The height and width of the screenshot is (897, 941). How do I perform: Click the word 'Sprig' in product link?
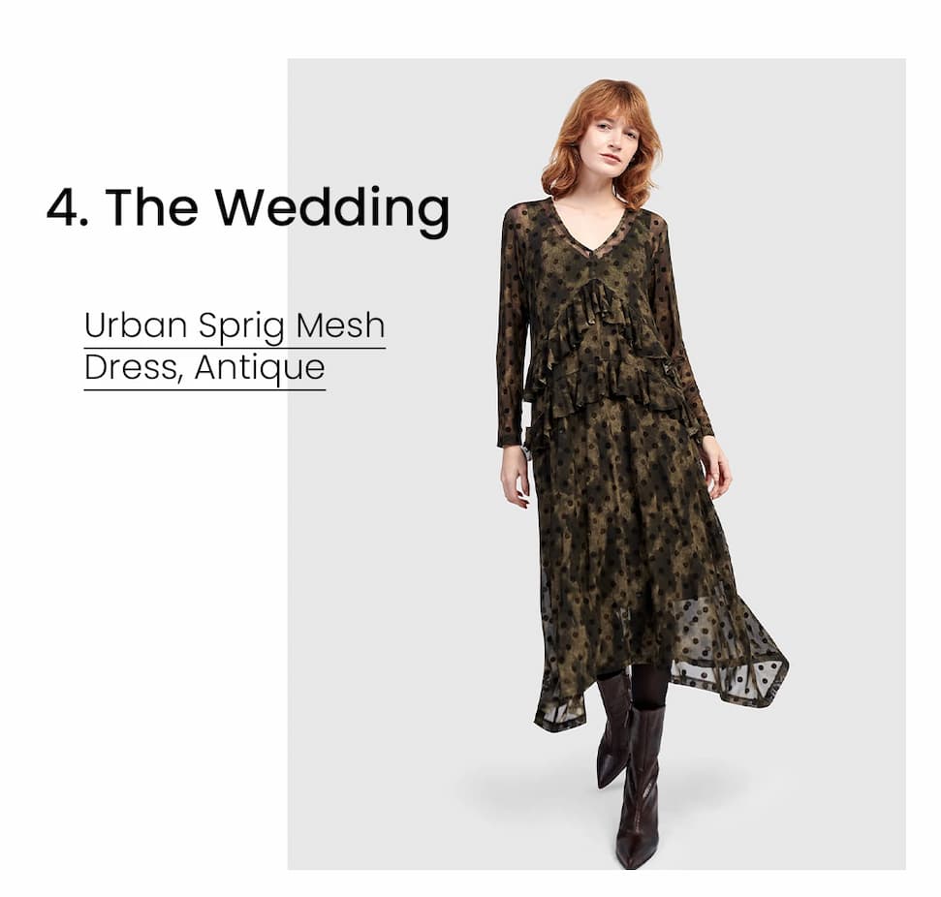(x=241, y=327)
